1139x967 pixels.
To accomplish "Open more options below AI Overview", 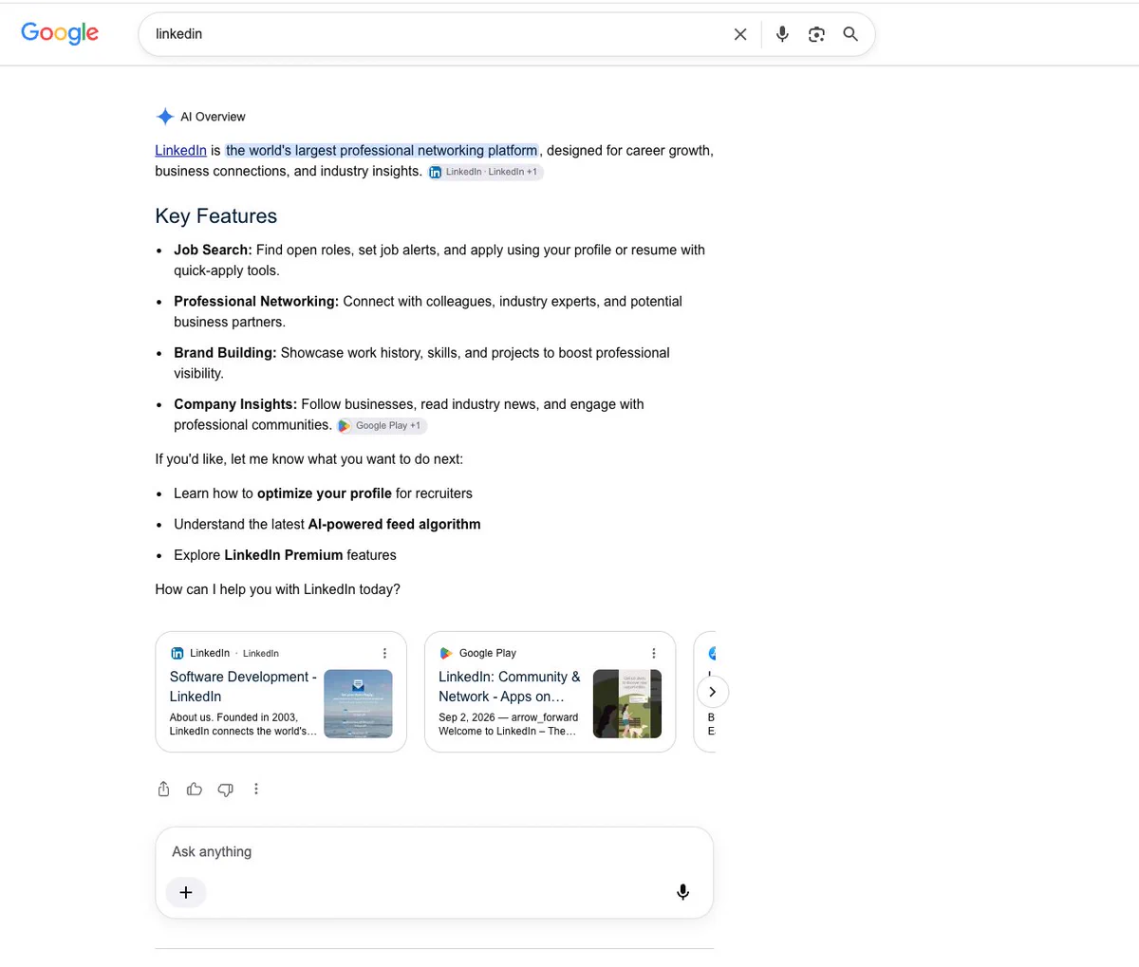I will [x=256, y=789].
